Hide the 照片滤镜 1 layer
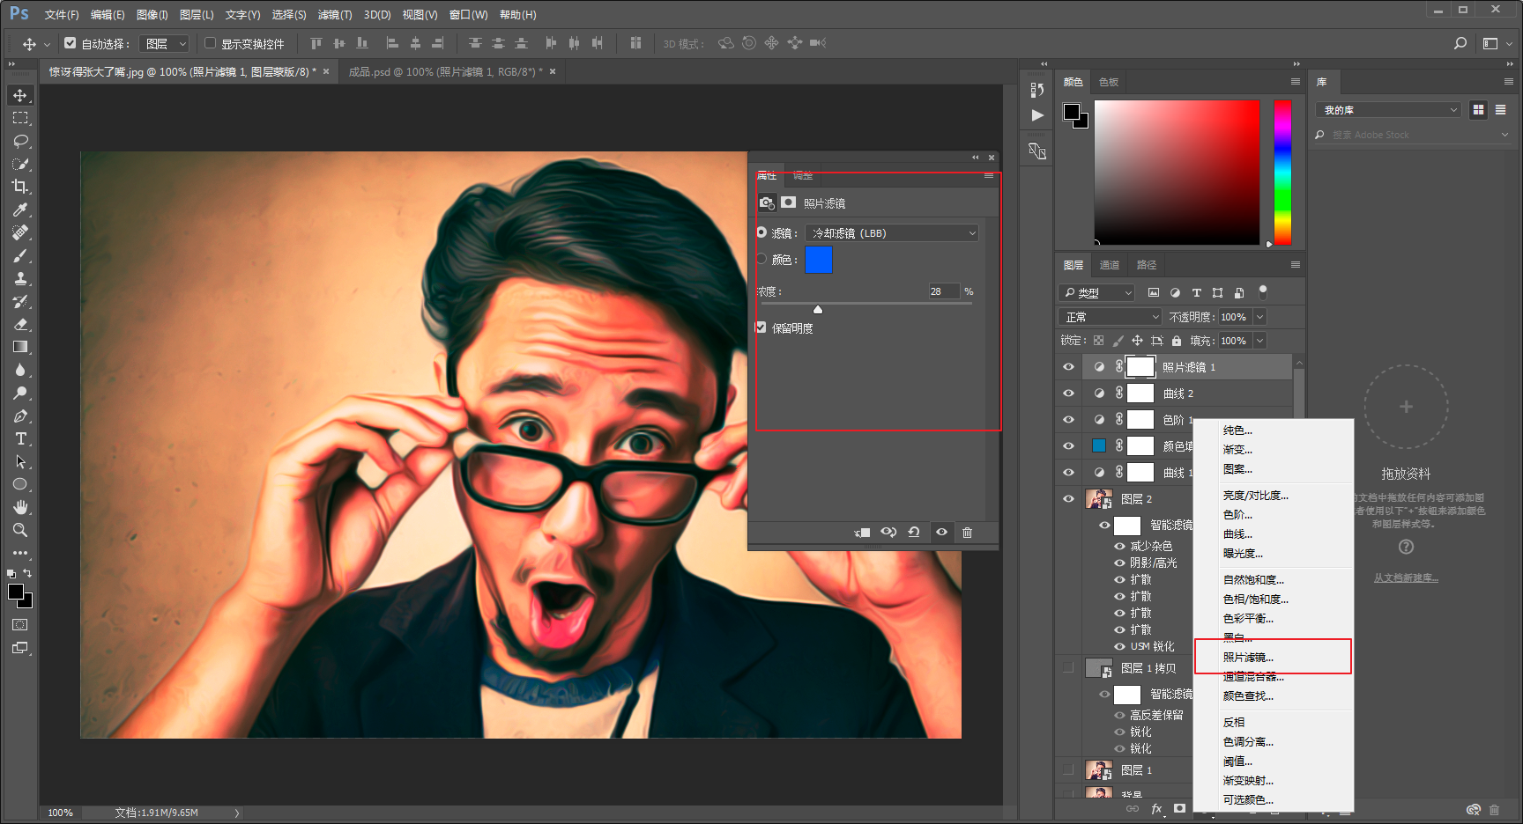The width and height of the screenshot is (1523, 824). tap(1068, 367)
